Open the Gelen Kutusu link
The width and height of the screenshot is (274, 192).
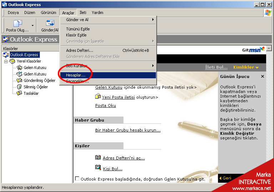[109, 87]
